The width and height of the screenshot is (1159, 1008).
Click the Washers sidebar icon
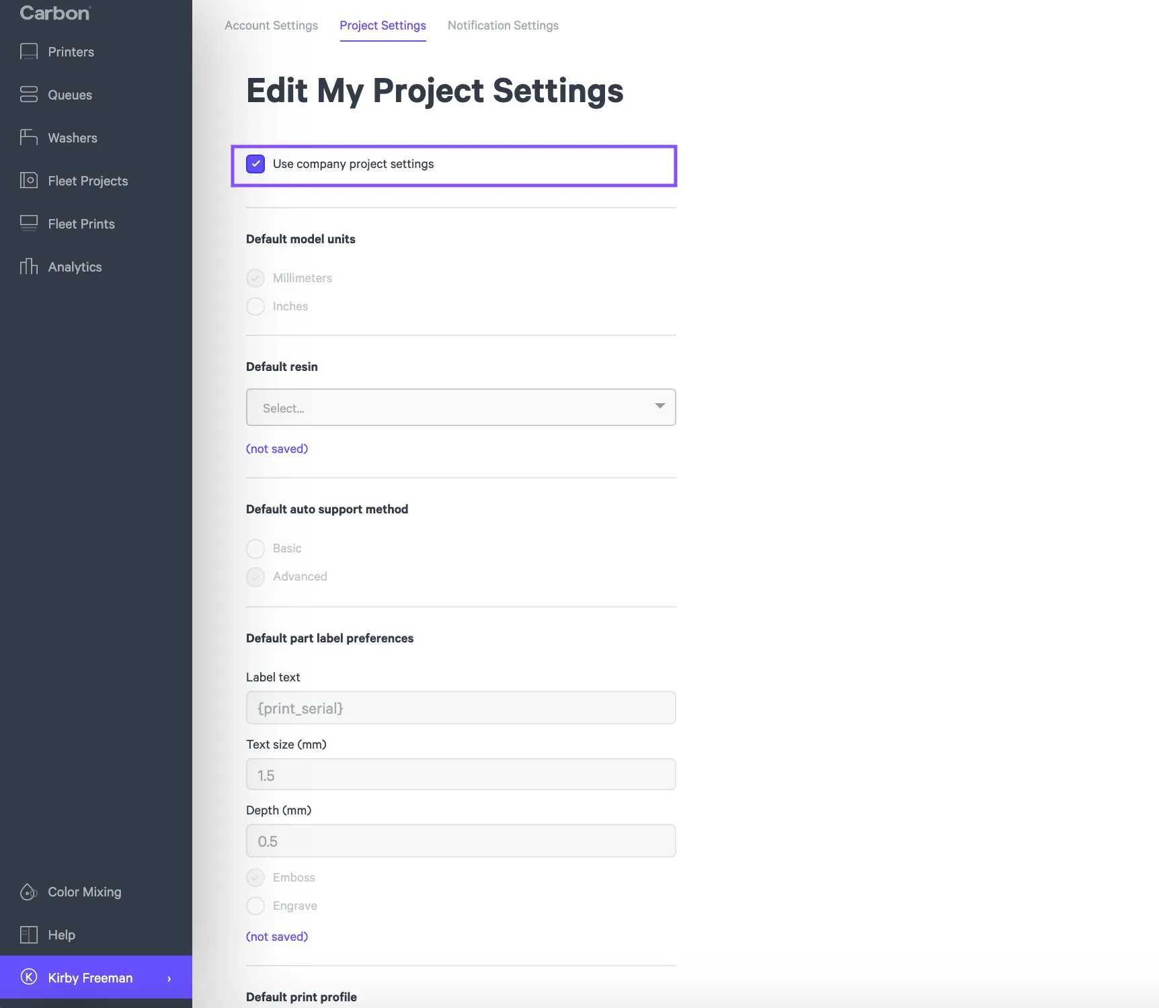pos(29,138)
